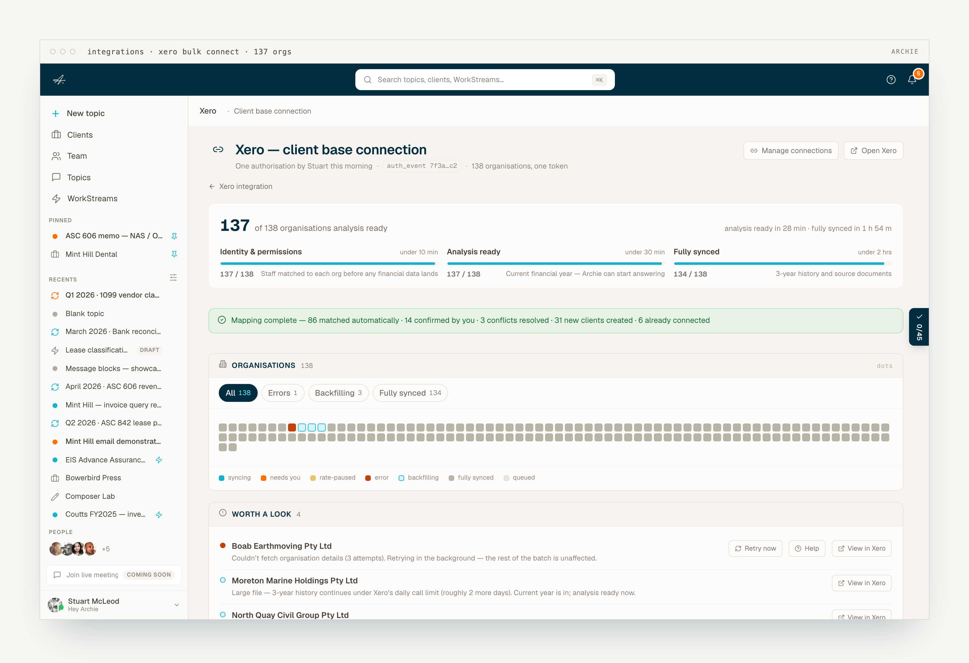Open Composer Lab item
Screen dimensions: 969x663
[113, 496]
